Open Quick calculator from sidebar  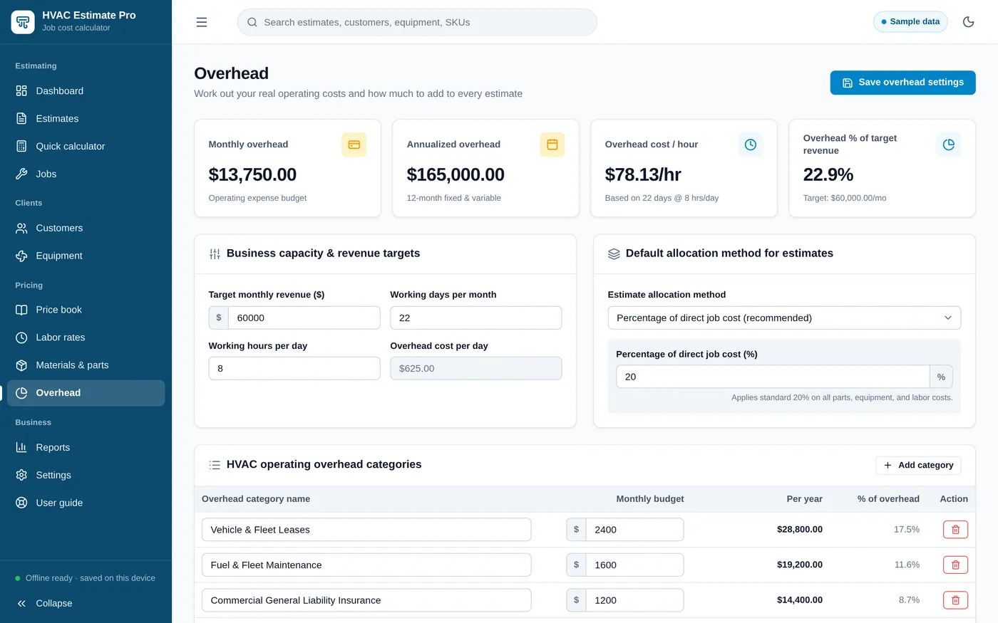point(86,147)
